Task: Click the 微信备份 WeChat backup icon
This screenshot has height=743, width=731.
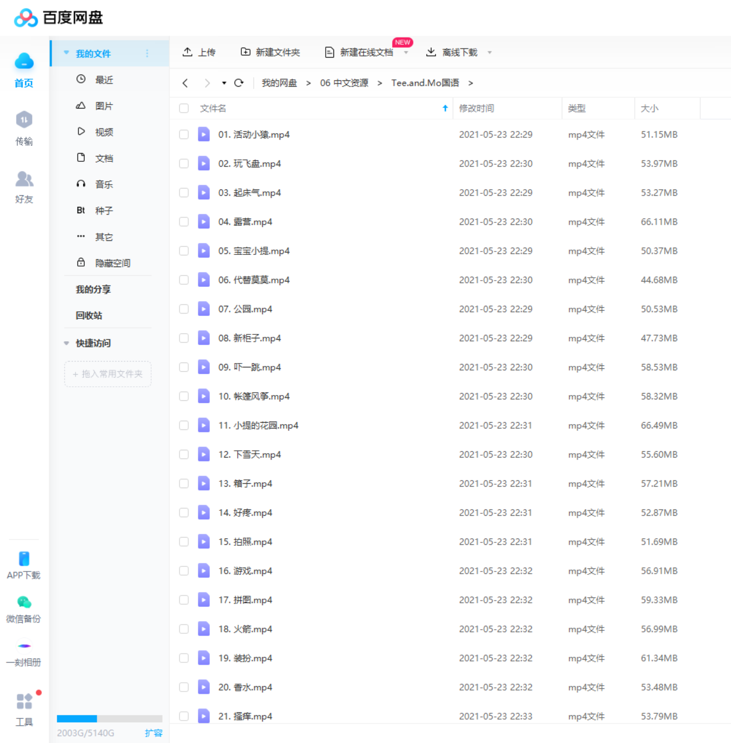Action: click(x=24, y=602)
